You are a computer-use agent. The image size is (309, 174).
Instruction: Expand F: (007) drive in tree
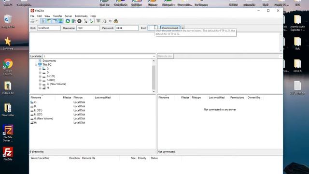tap(40, 80)
